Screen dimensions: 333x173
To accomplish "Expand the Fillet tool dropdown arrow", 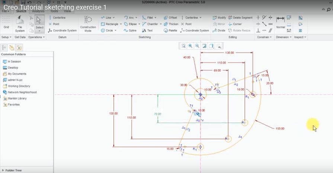I will coord(156,17).
